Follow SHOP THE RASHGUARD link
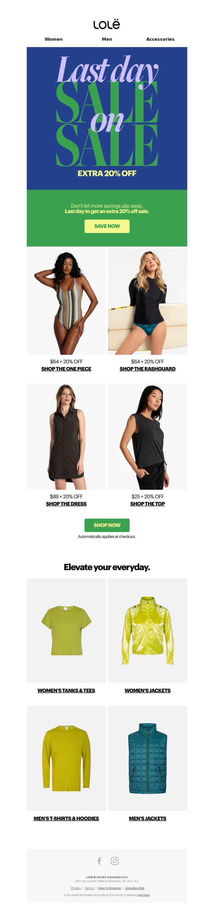 click(148, 369)
